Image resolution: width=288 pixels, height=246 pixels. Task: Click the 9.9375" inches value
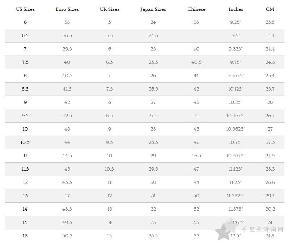click(x=236, y=75)
